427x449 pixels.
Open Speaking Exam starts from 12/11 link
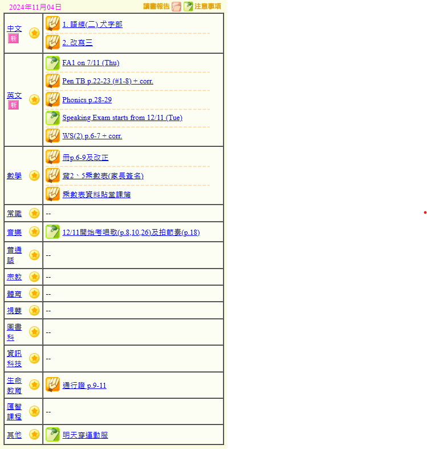pyautogui.click(x=123, y=118)
